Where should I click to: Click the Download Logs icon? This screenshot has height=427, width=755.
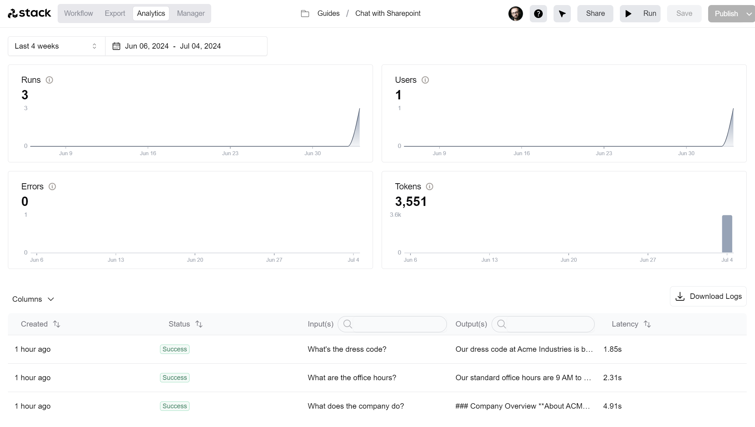681,296
